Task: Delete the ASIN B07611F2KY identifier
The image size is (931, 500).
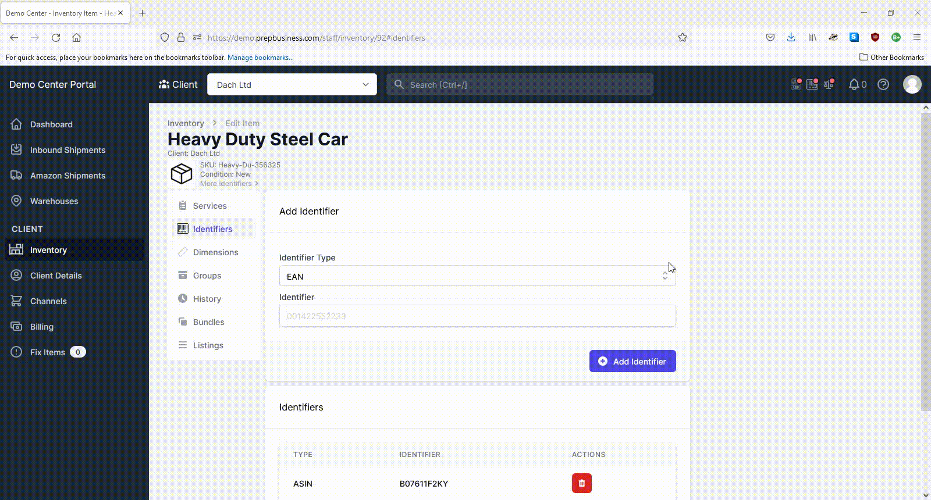Action: pyautogui.click(x=581, y=483)
